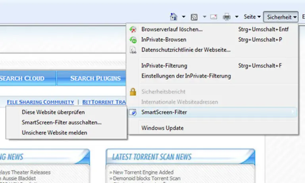Screen dimensions: 305x183
Task: Click the InPrivate-Browsen green icon
Action: click(133, 40)
